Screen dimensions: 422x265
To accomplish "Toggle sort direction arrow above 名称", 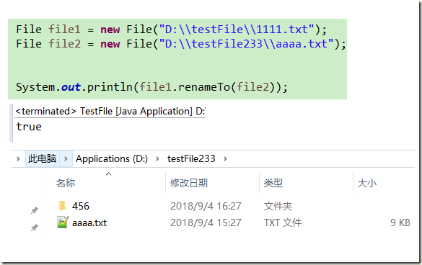I will [108, 174].
